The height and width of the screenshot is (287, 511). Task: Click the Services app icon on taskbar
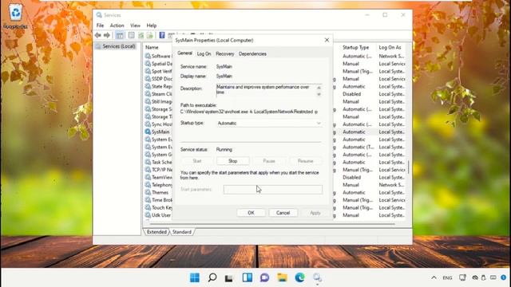[317, 277]
